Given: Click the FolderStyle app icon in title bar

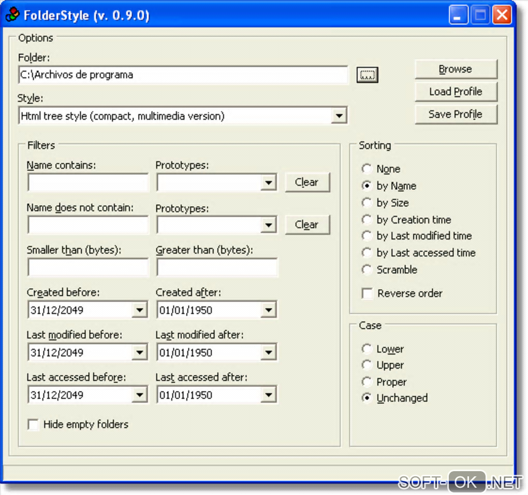Looking at the screenshot, I should click(12, 15).
